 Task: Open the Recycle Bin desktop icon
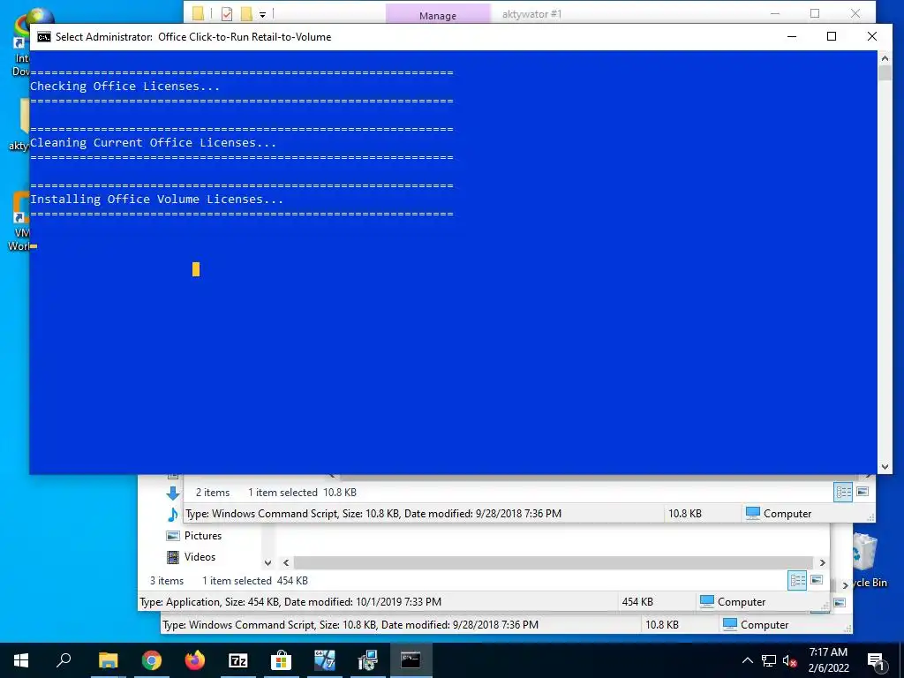pos(866,561)
